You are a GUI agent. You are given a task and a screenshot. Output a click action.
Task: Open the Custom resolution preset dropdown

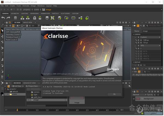pos(150,37)
